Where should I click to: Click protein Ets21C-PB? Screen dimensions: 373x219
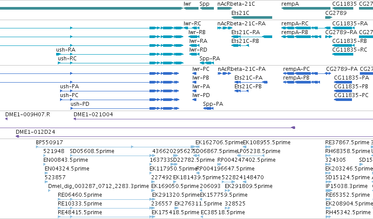tap(248, 87)
